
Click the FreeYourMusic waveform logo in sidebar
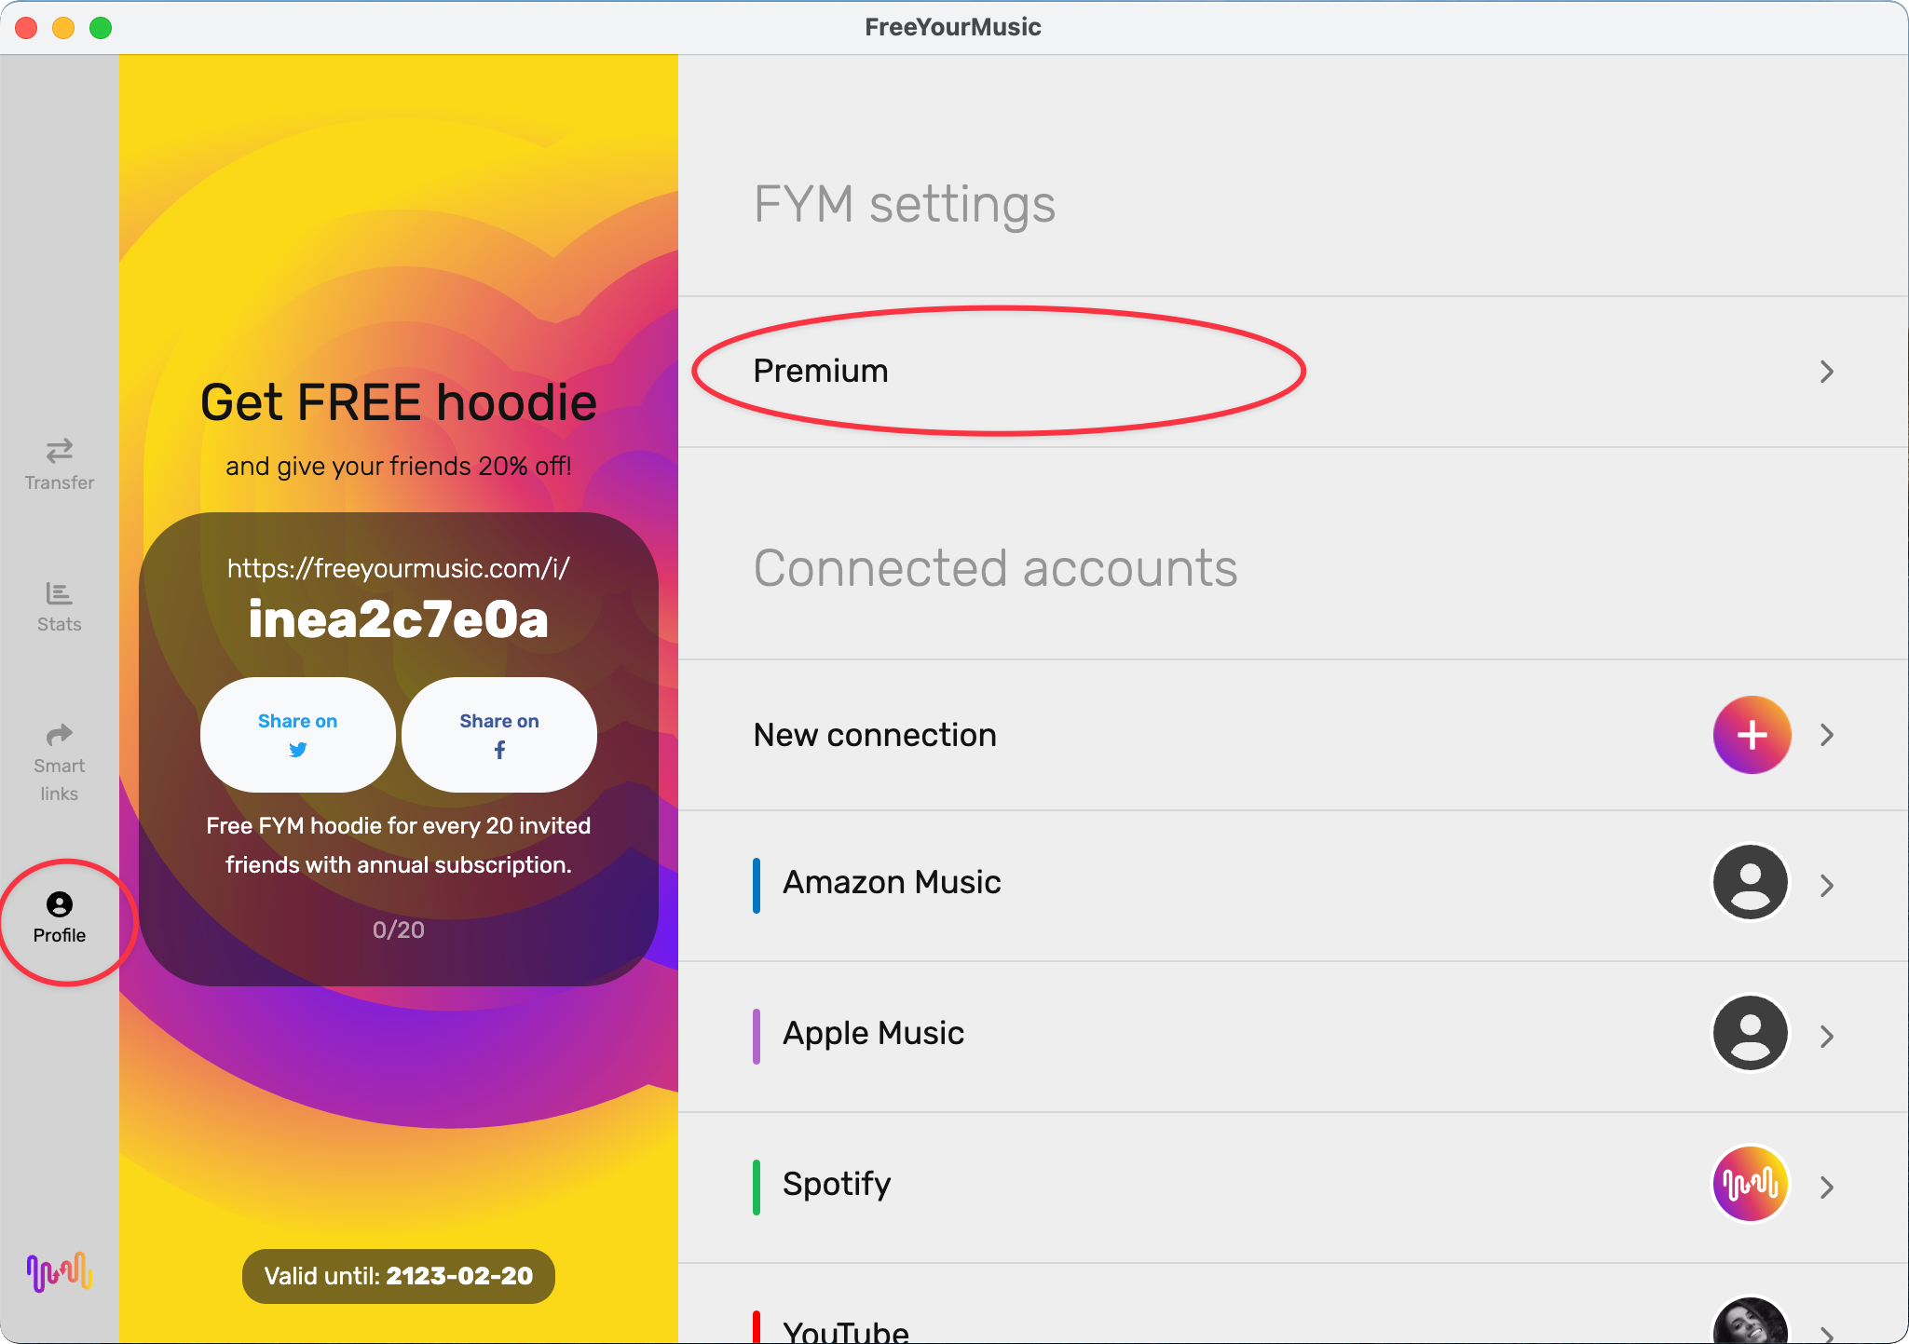tap(59, 1271)
